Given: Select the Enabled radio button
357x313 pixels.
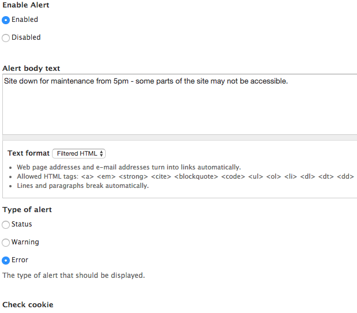Looking at the screenshot, I should (6, 20).
